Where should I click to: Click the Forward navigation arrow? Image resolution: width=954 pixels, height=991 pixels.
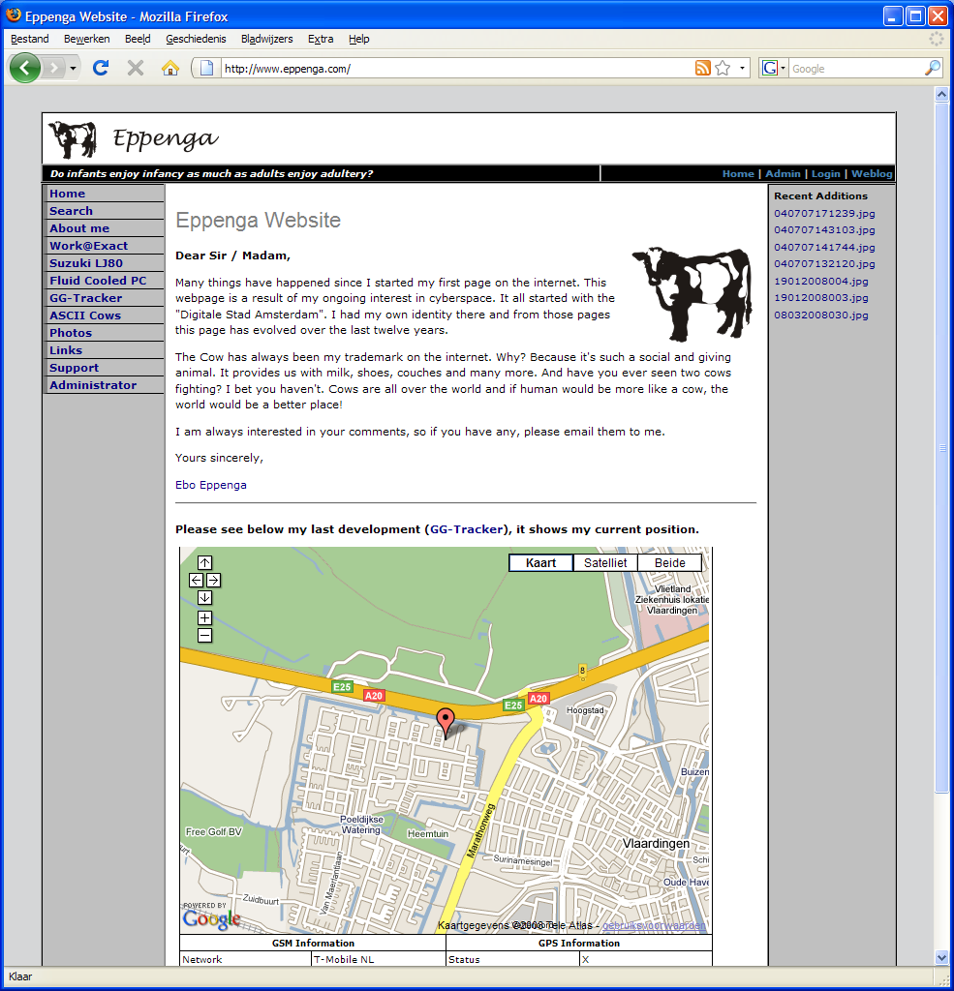pos(54,68)
